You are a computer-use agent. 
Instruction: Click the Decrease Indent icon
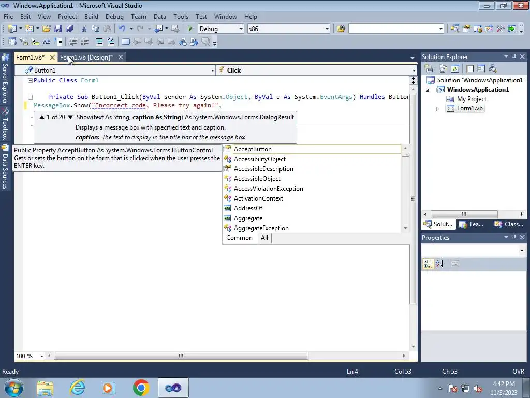tap(73, 41)
